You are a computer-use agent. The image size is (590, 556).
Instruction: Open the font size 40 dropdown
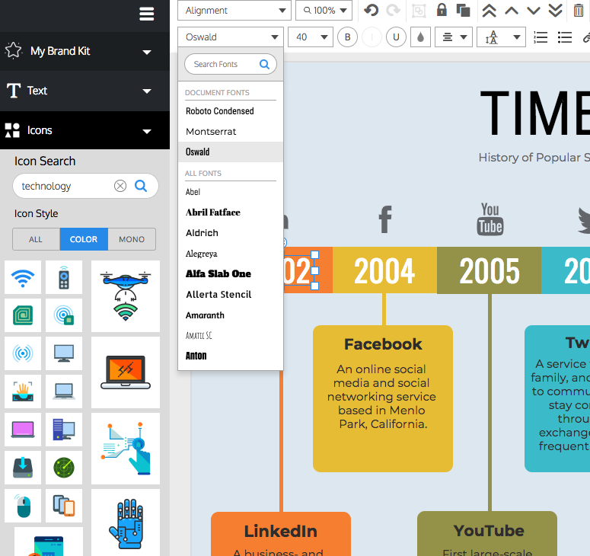point(311,37)
